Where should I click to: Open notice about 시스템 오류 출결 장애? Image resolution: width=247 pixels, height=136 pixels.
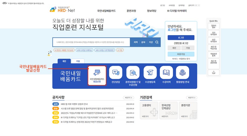87,109
